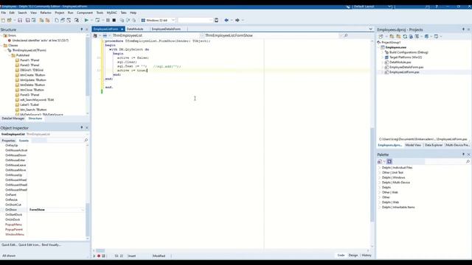472x265 pixels.
Task: Open the Component menu
Action: 85,13
